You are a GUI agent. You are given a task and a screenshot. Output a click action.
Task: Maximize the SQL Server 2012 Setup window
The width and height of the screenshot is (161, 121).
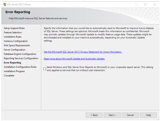pyautogui.click(x=145, y=5)
